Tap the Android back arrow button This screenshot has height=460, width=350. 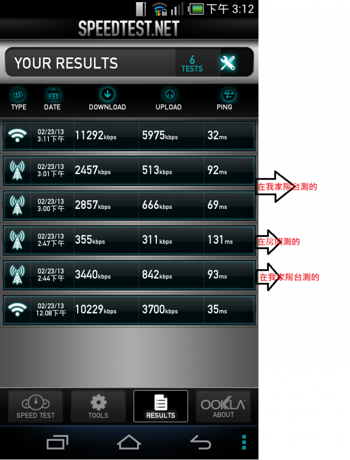[201, 442]
